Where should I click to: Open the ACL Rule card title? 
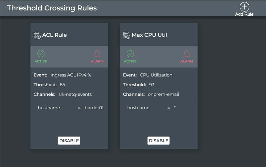click(54, 35)
